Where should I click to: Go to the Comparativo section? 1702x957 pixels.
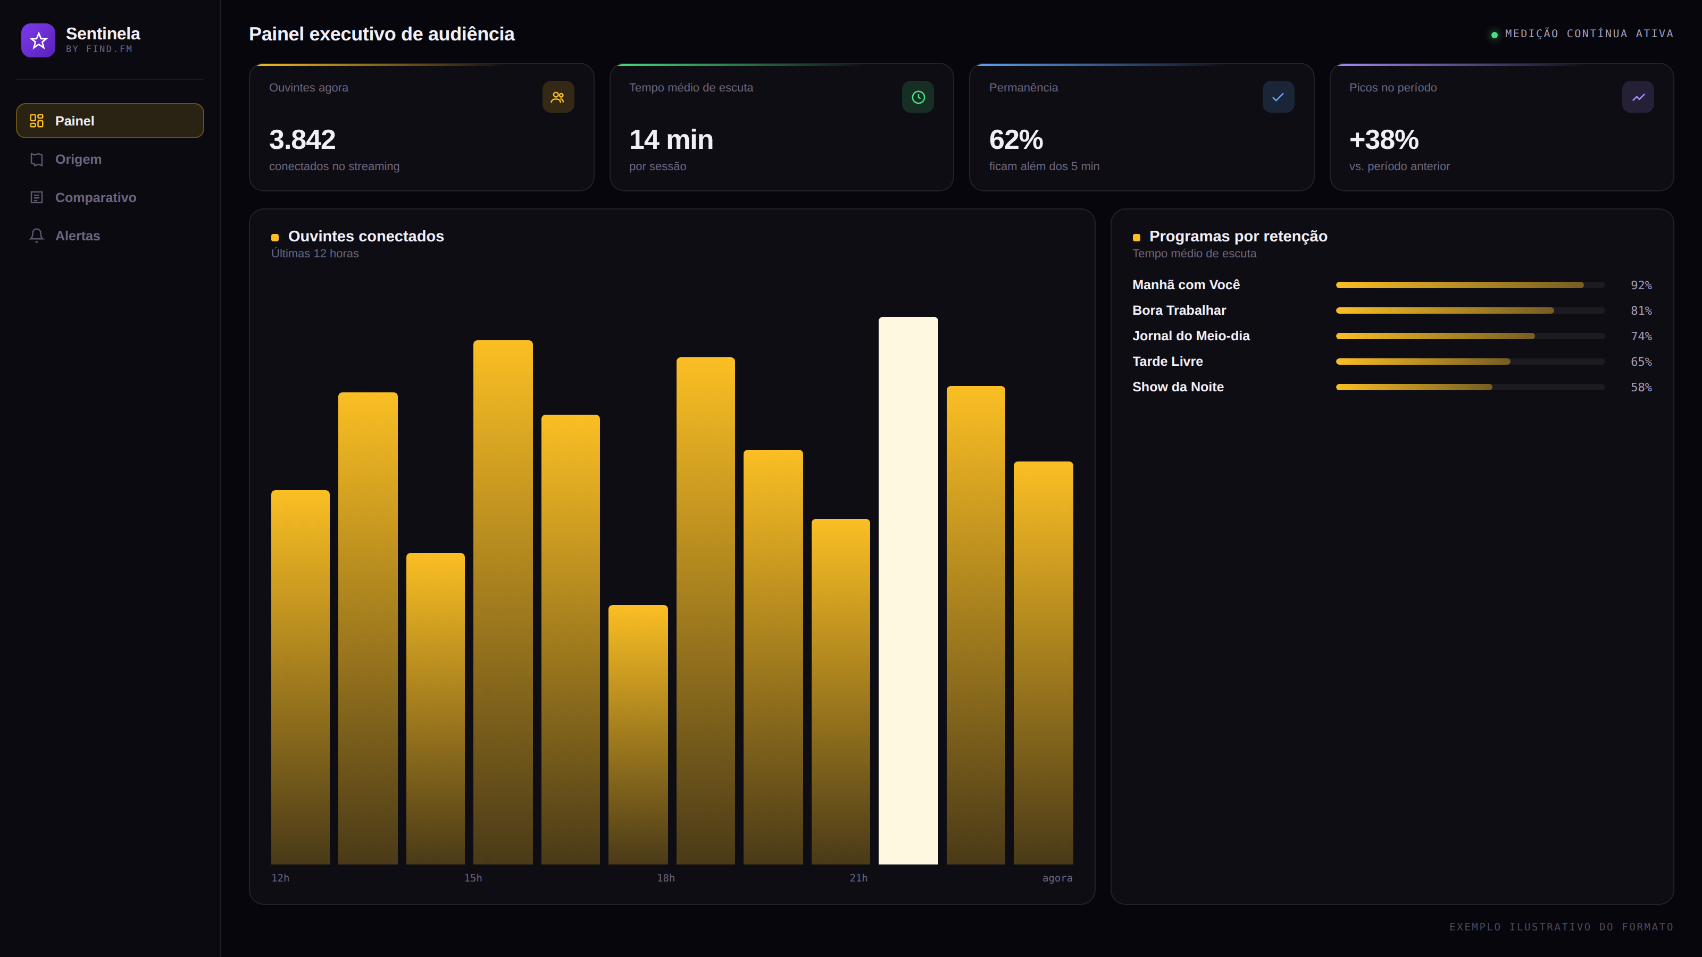(x=110, y=197)
